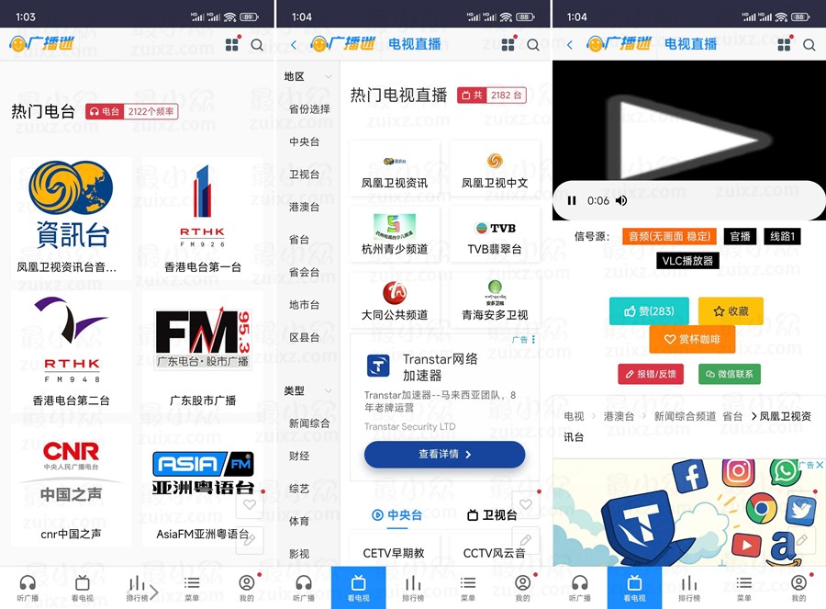The height and width of the screenshot is (609, 826).
Task: Select 地市台 in region sidebar
Action: (304, 305)
